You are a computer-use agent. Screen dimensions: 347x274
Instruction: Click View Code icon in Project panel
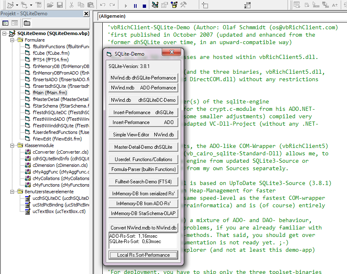[5, 23]
